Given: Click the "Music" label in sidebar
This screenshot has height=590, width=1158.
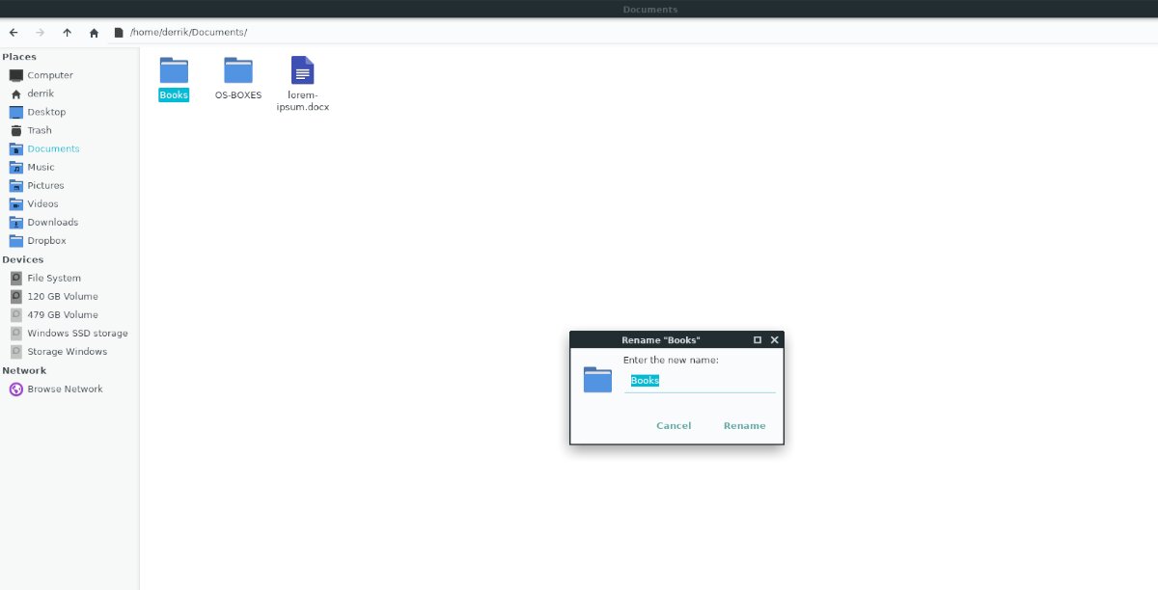Looking at the screenshot, I should [41, 167].
